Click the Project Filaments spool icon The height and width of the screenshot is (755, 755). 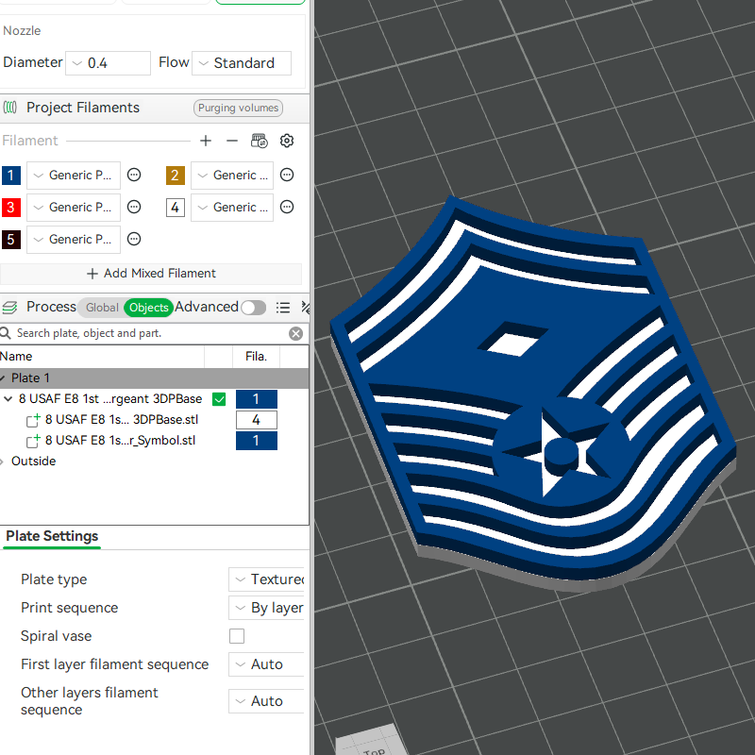click(10, 107)
